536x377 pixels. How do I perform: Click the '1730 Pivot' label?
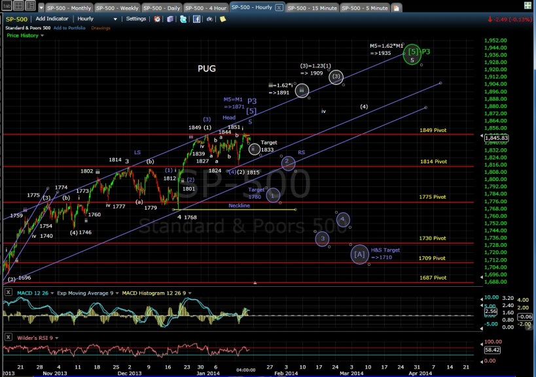(433, 238)
